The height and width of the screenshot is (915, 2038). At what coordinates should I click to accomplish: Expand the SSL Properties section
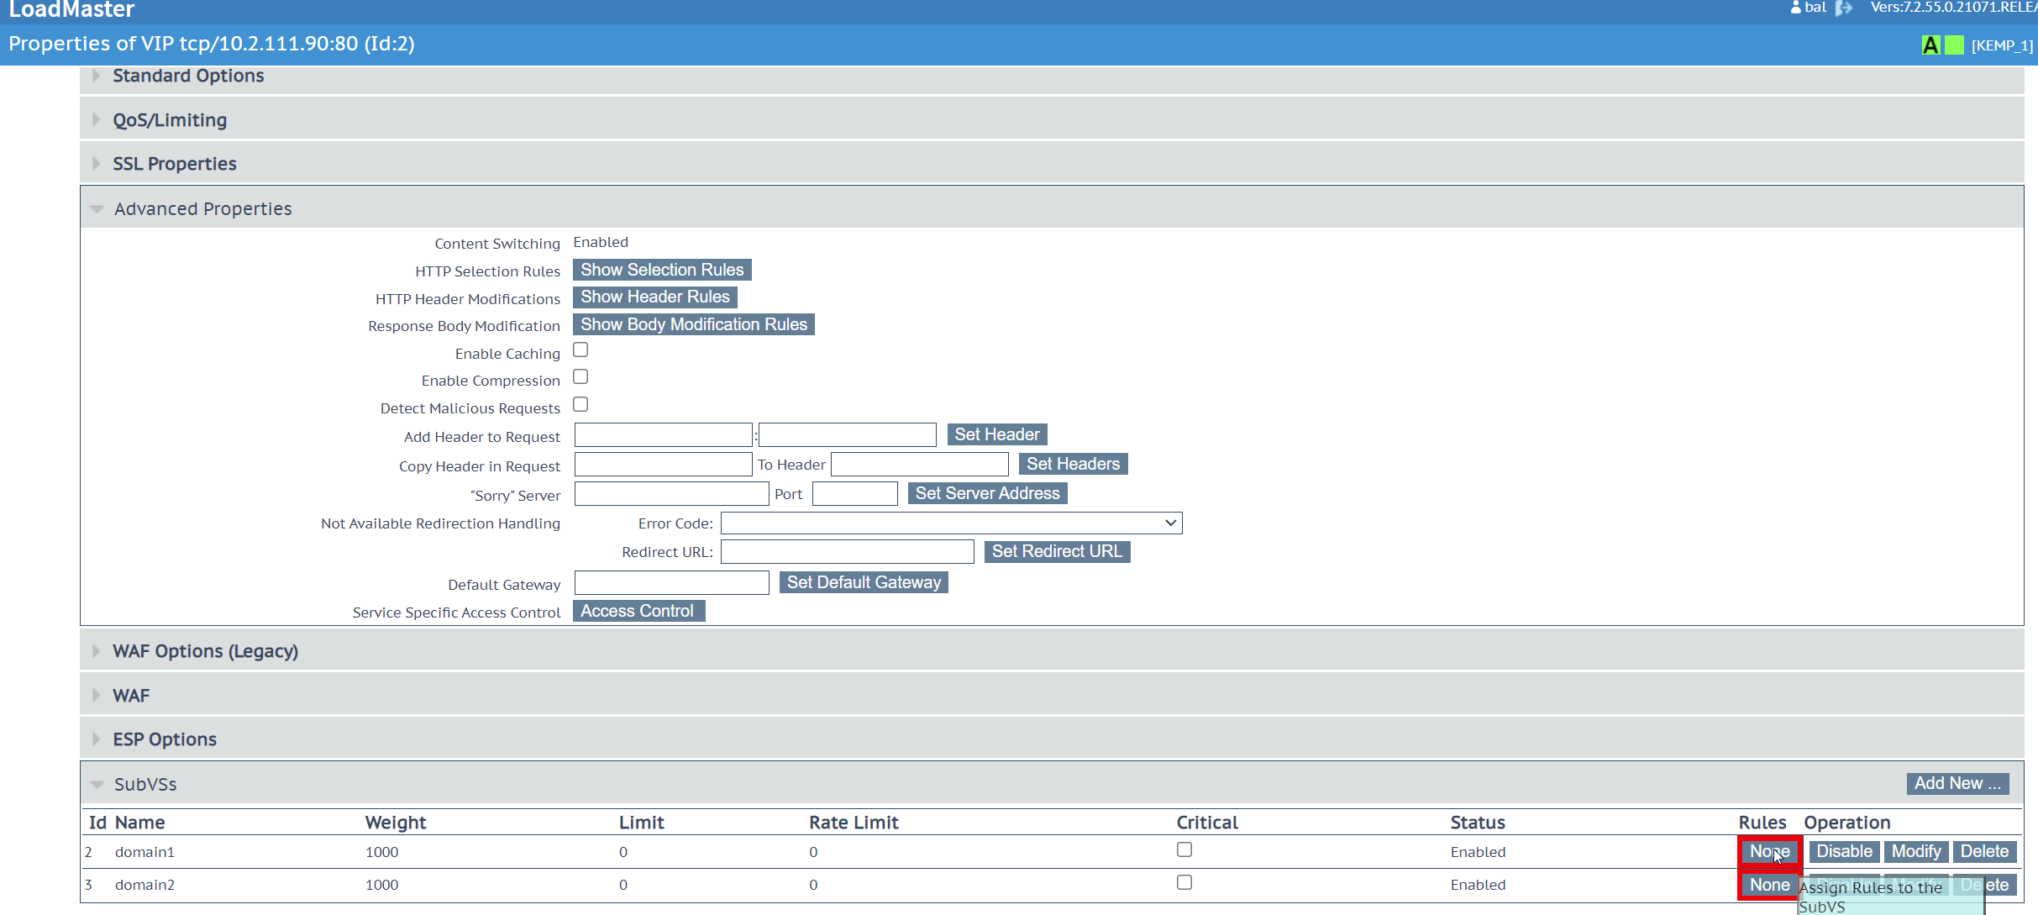tap(96, 164)
